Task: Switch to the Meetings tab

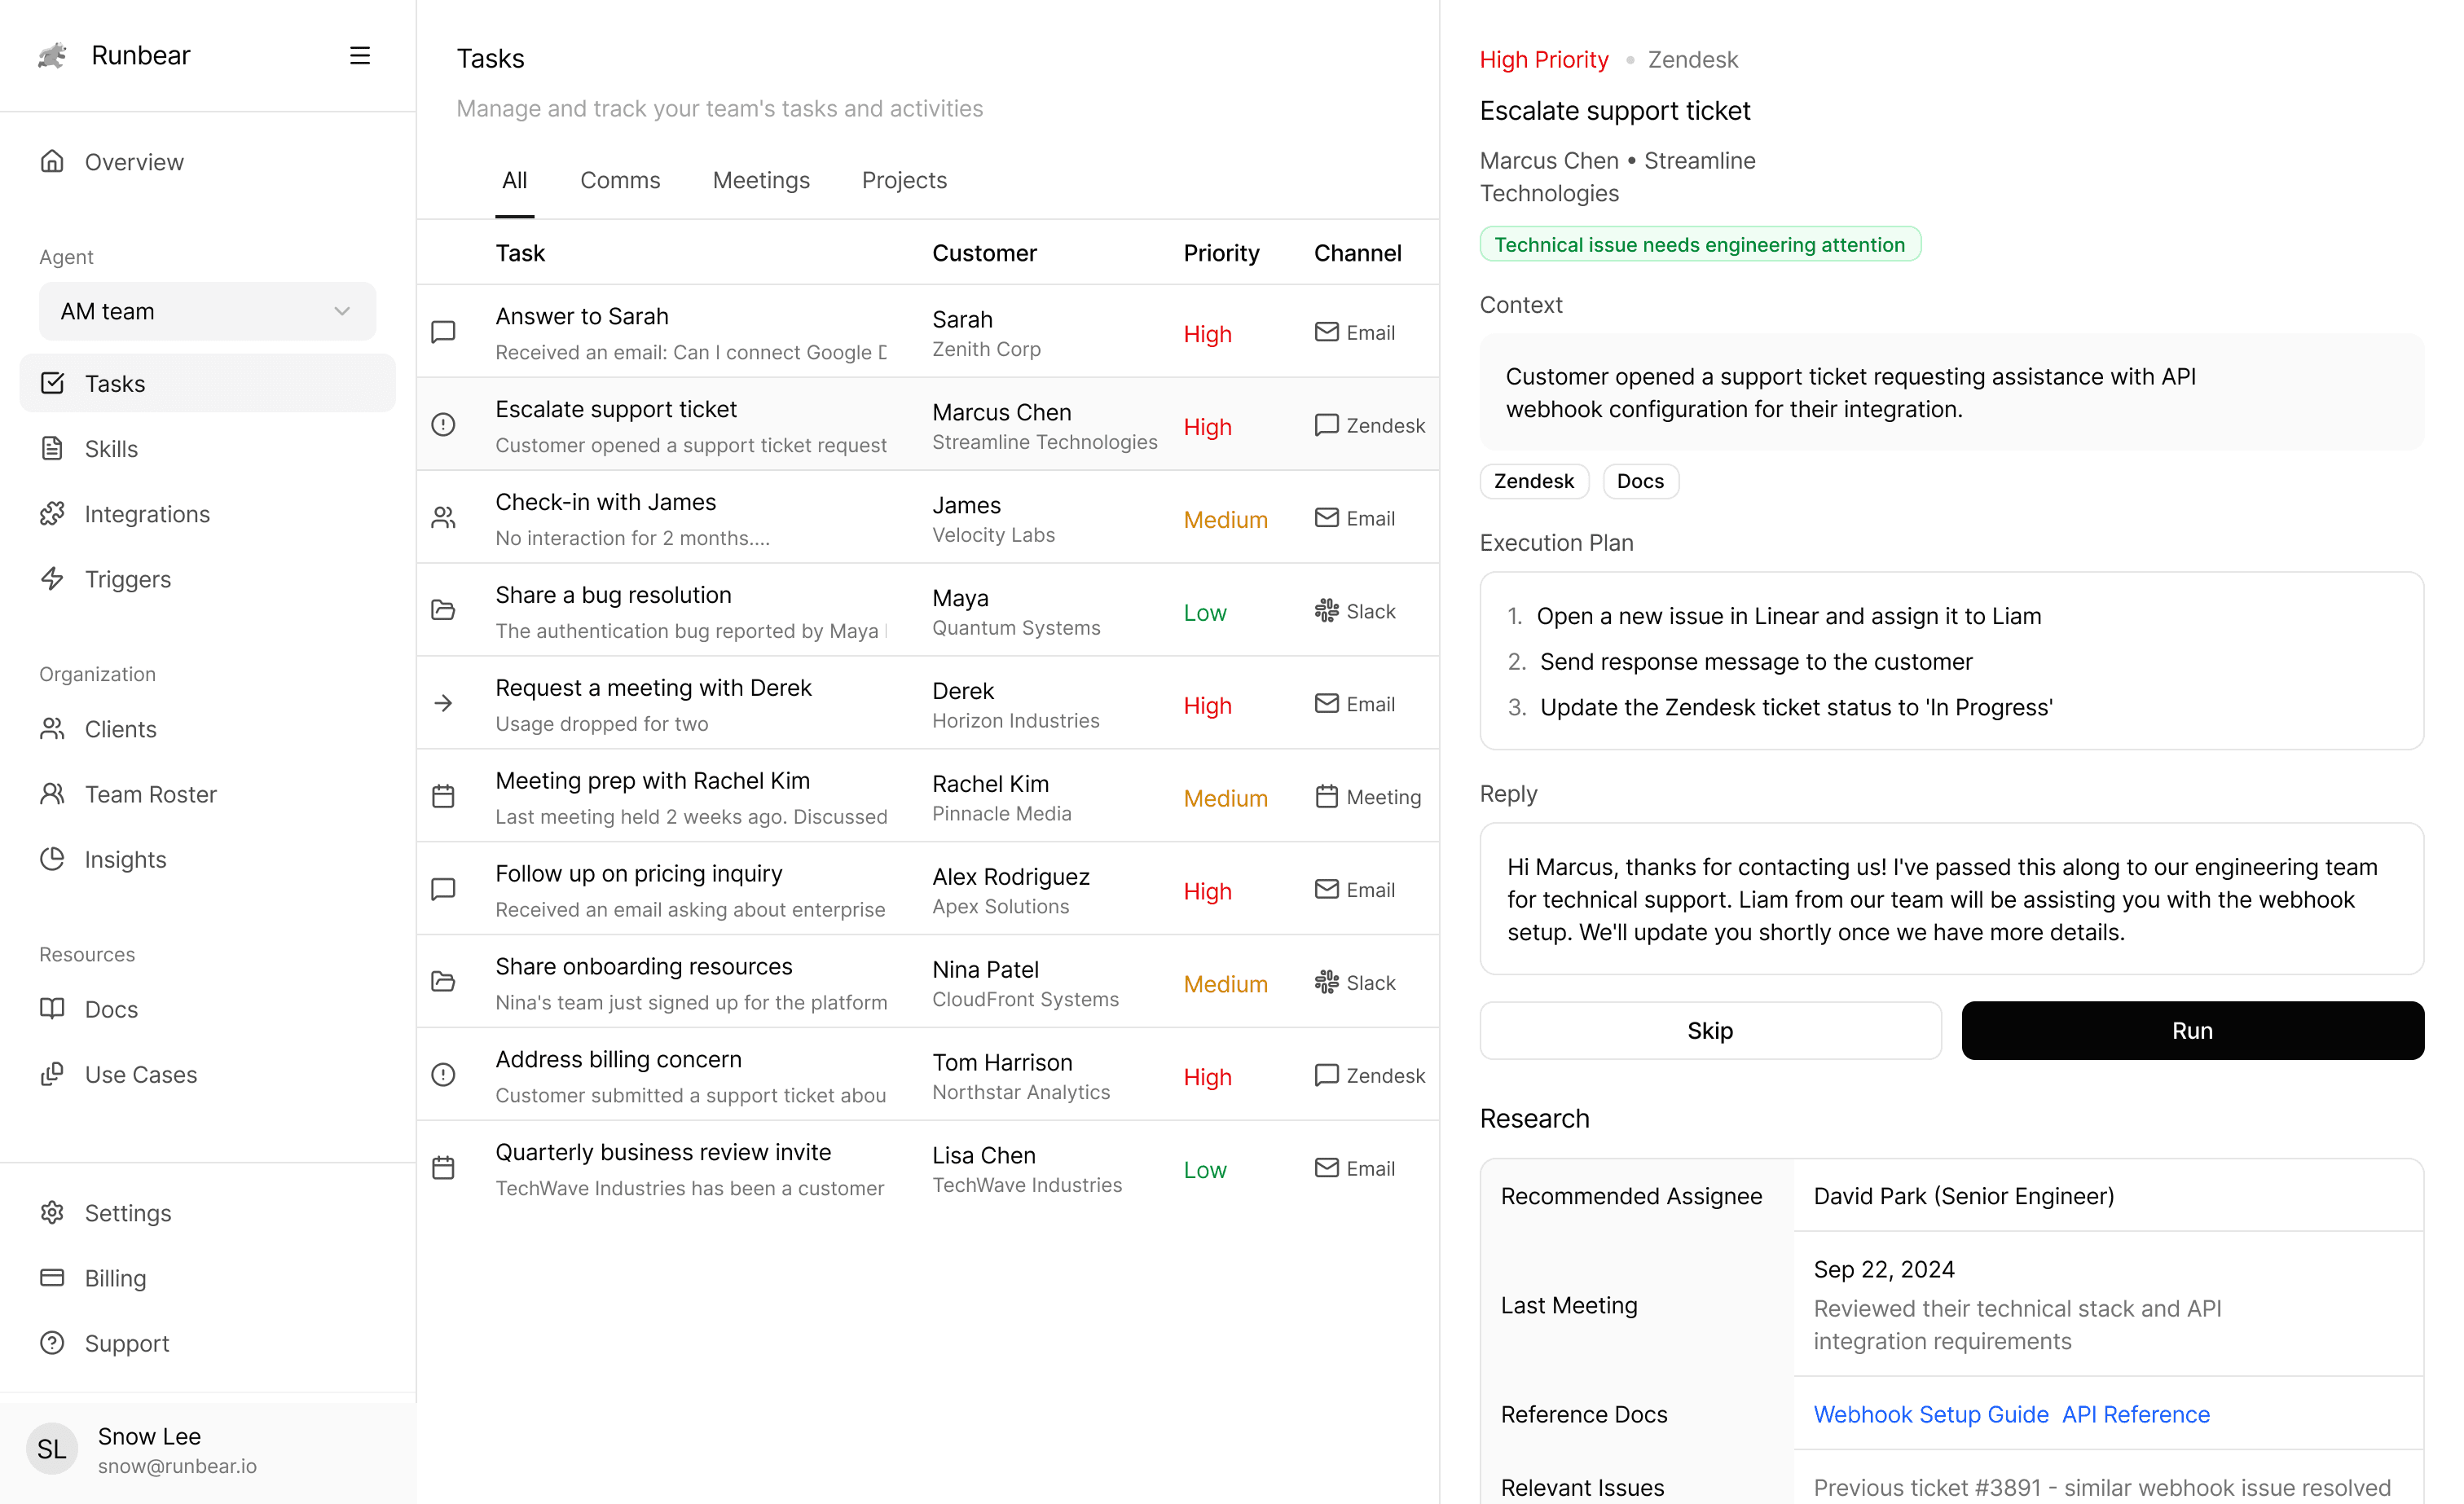Action: (x=761, y=180)
